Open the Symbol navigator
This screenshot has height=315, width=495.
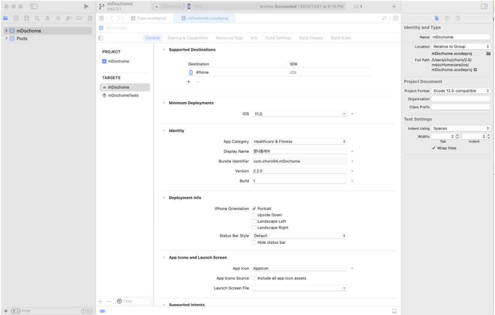[27, 18]
